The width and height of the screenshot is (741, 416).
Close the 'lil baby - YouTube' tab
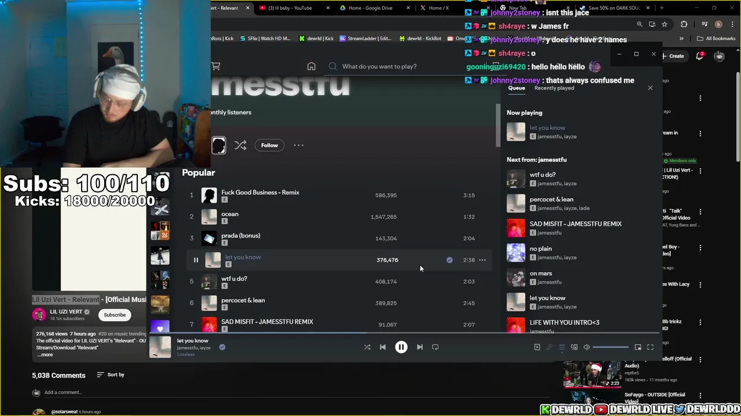[x=328, y=8]
